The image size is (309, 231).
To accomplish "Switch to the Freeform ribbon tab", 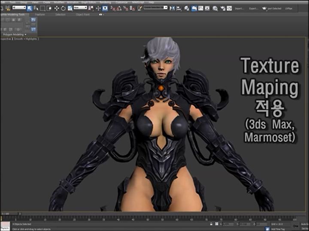I will [x=40, y=15].
